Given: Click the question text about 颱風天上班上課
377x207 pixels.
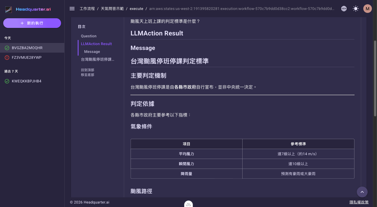Looking at the screenshot, I should 165,21.
